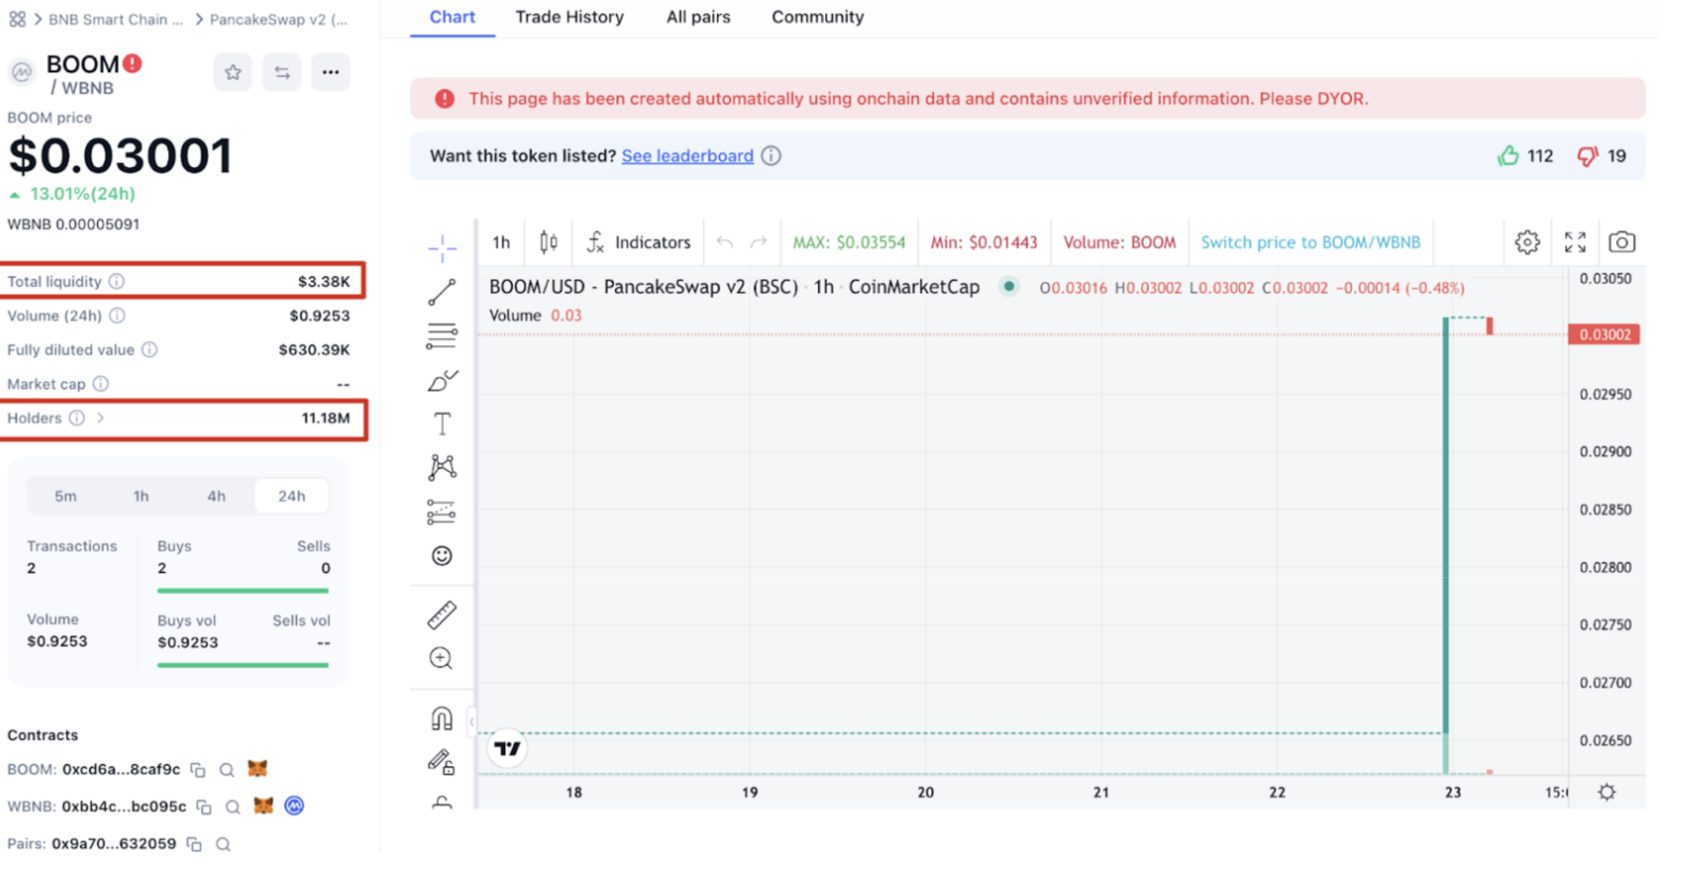This screenshot has width=1695, height=877.
Task: Select the Text annotation tool
Action: [x=442, y=423]
